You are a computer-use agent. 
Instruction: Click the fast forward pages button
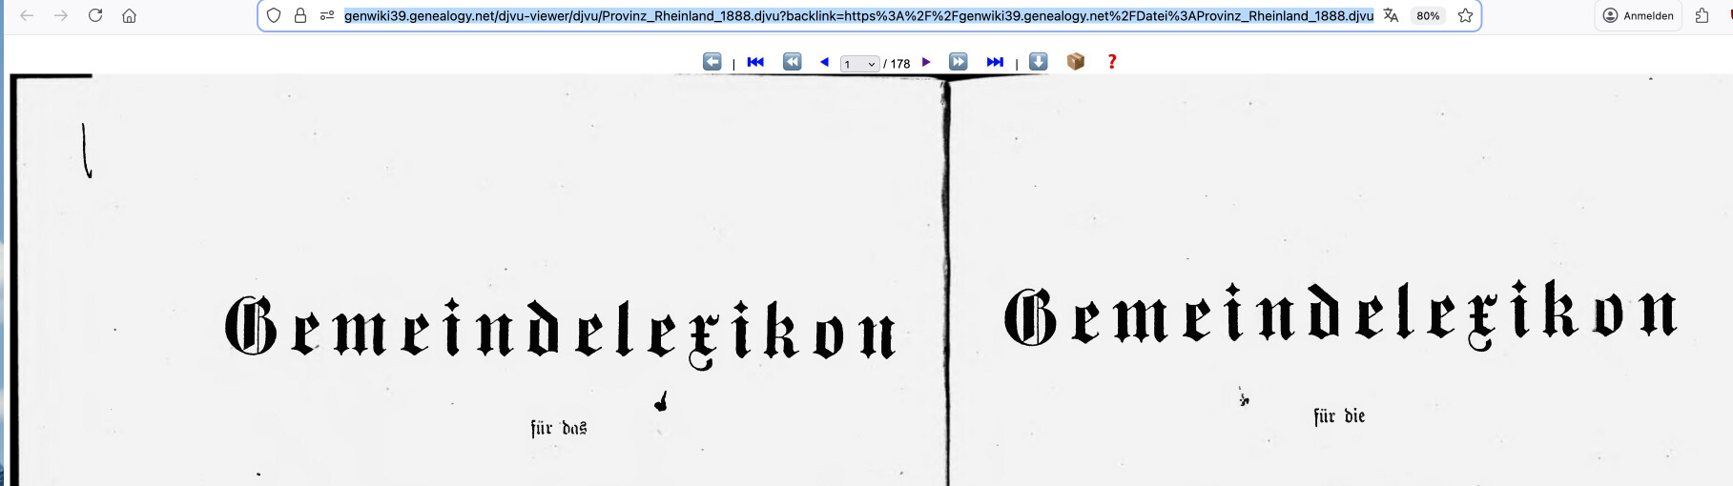[959, 62]
